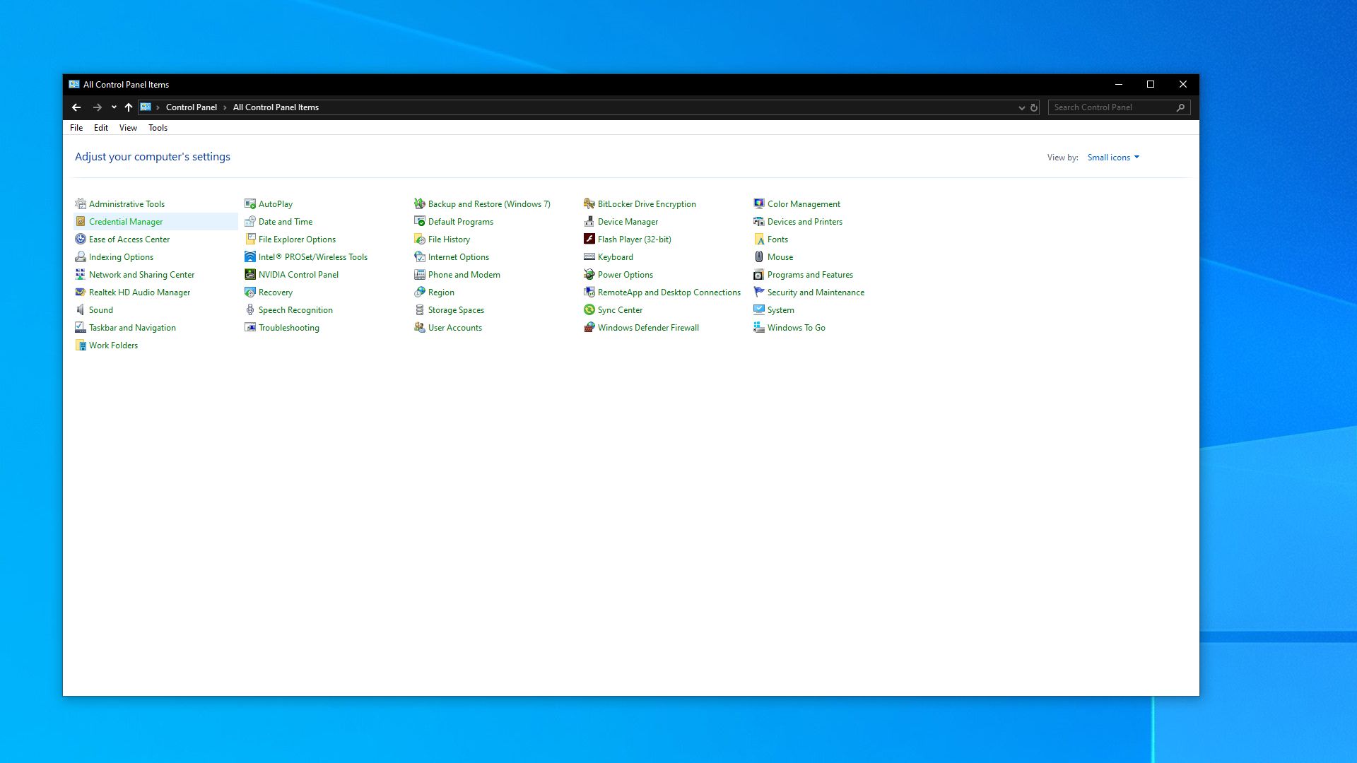
Task: Open the Region link
Action: pos(441,292)
